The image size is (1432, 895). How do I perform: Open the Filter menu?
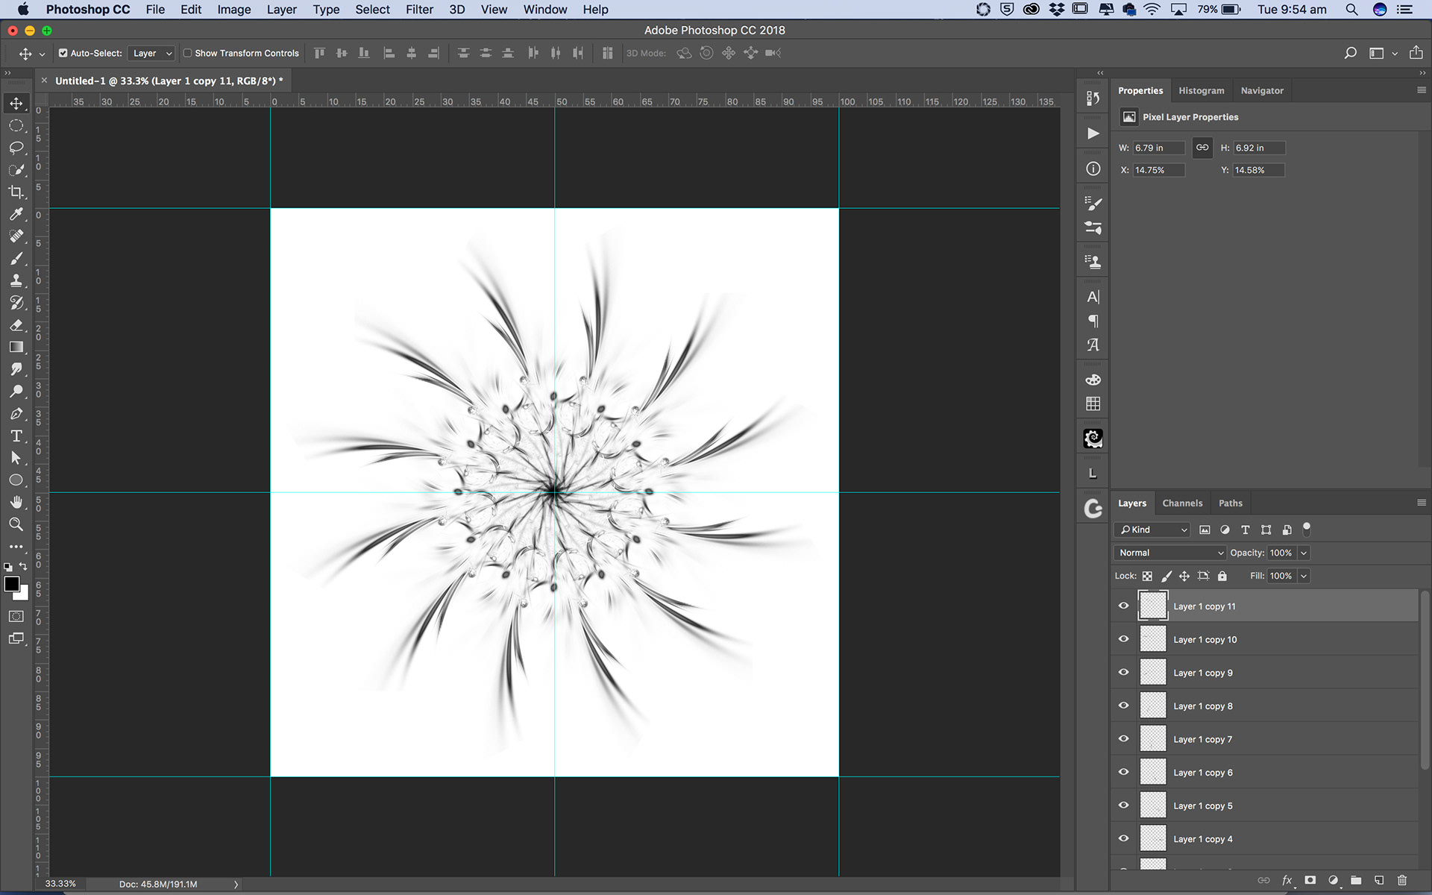pyautogui.click(x=419, y=10)
